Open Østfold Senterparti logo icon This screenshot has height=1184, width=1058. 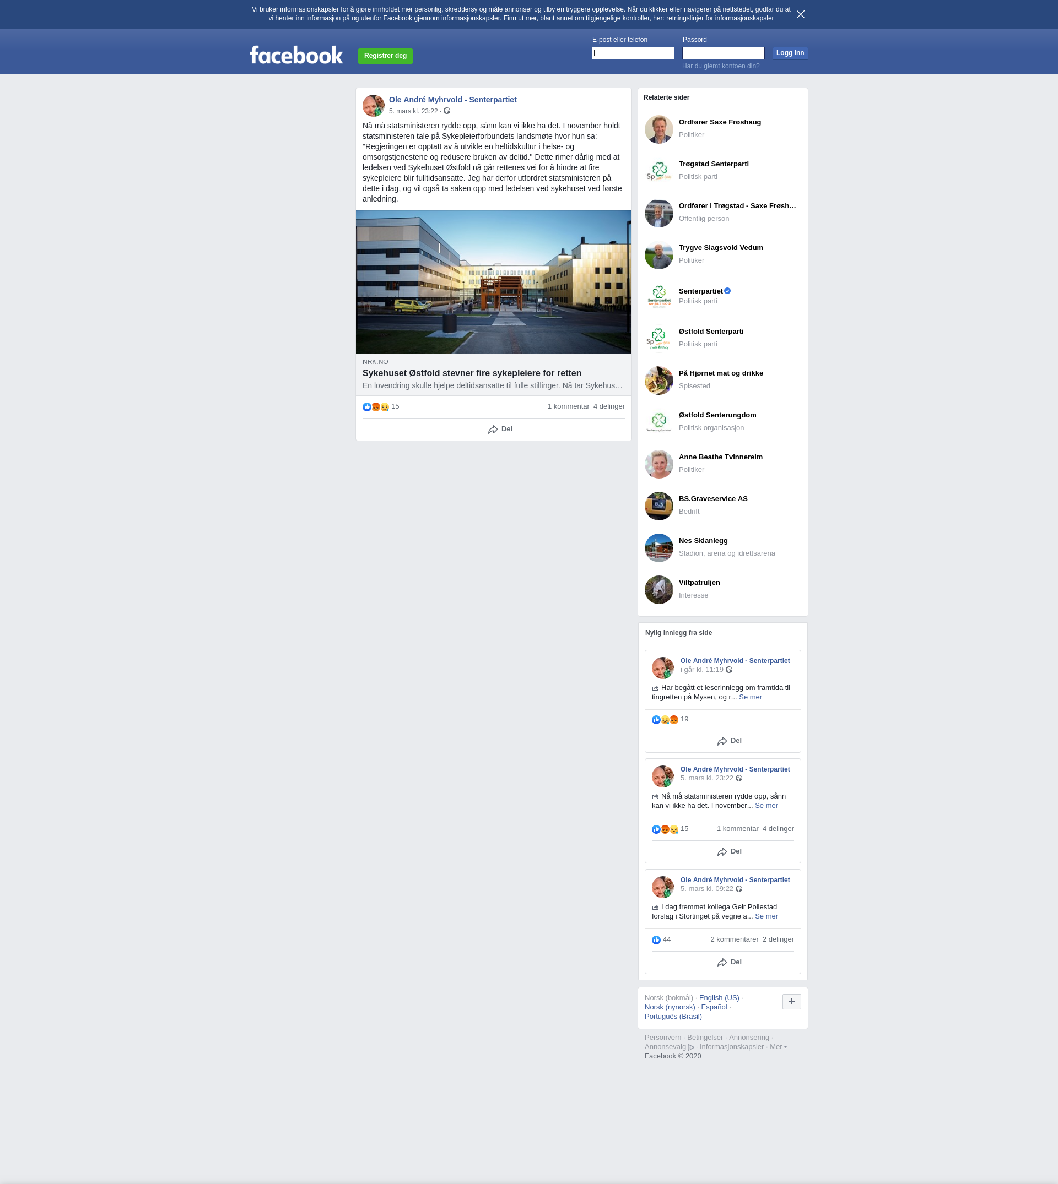coord(658,338)
